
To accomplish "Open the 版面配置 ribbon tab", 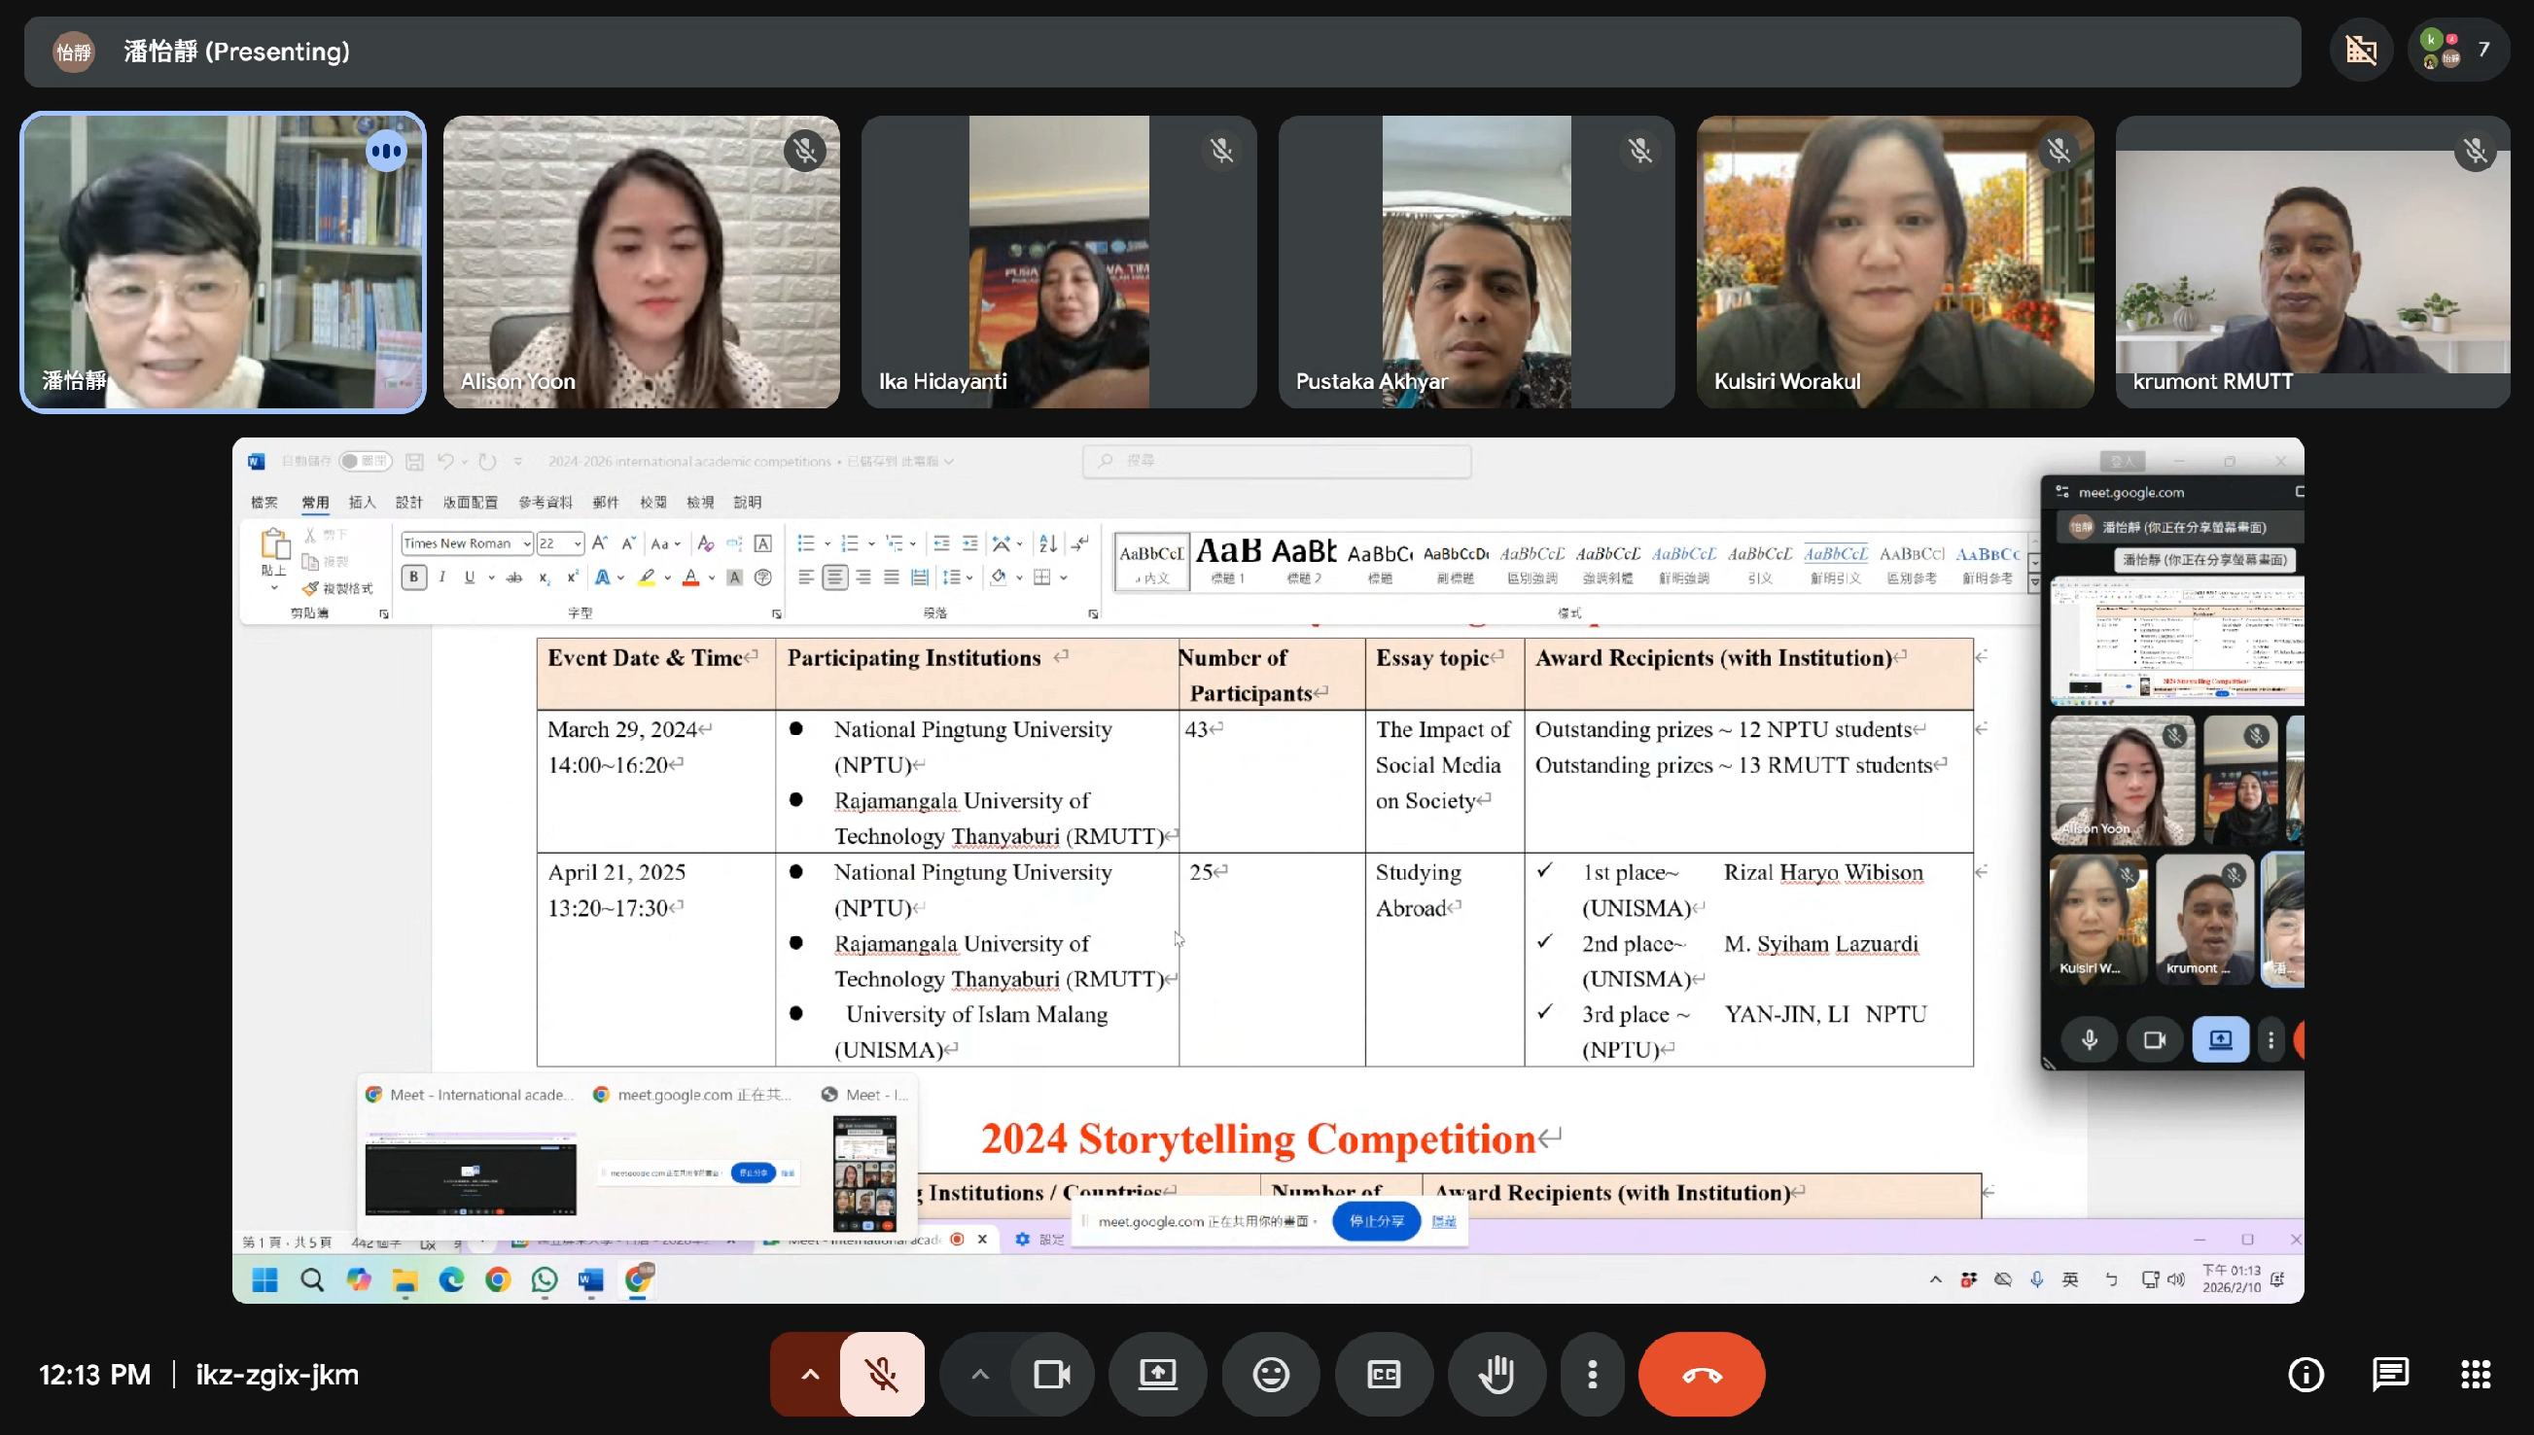I will 470,503.
